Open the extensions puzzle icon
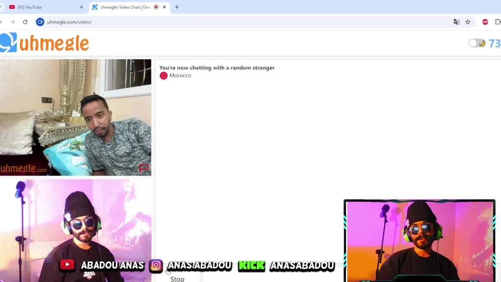This screenshot has height=282, width=501. pyautogui.click(x=498, y=22)
